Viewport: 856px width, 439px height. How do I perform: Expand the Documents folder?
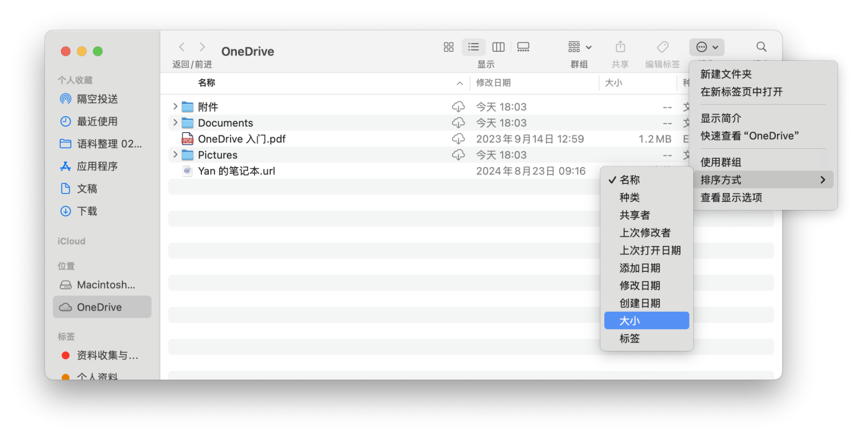pyautogui.click(x=175, y=123)
